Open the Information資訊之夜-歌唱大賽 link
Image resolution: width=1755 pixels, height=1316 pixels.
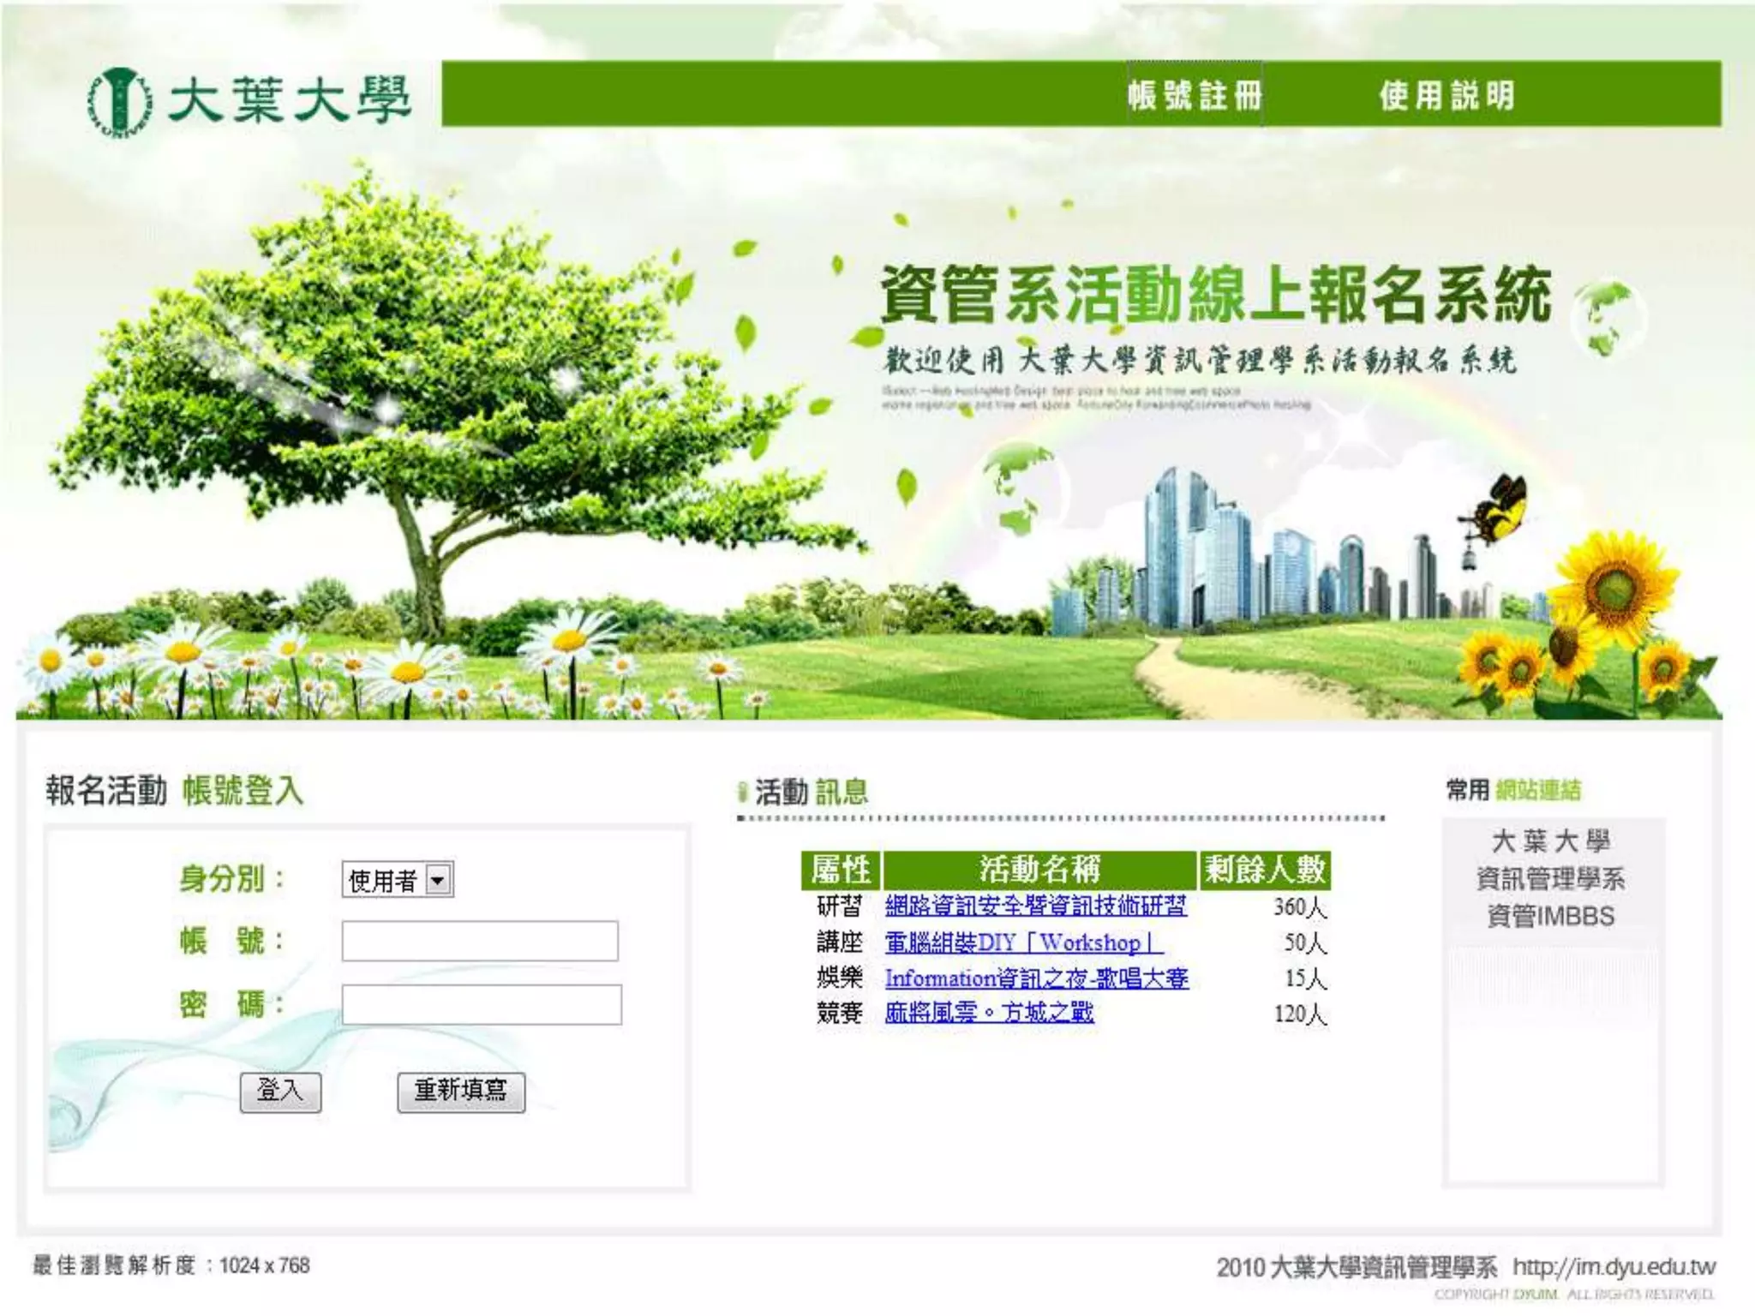[1036, 978]
